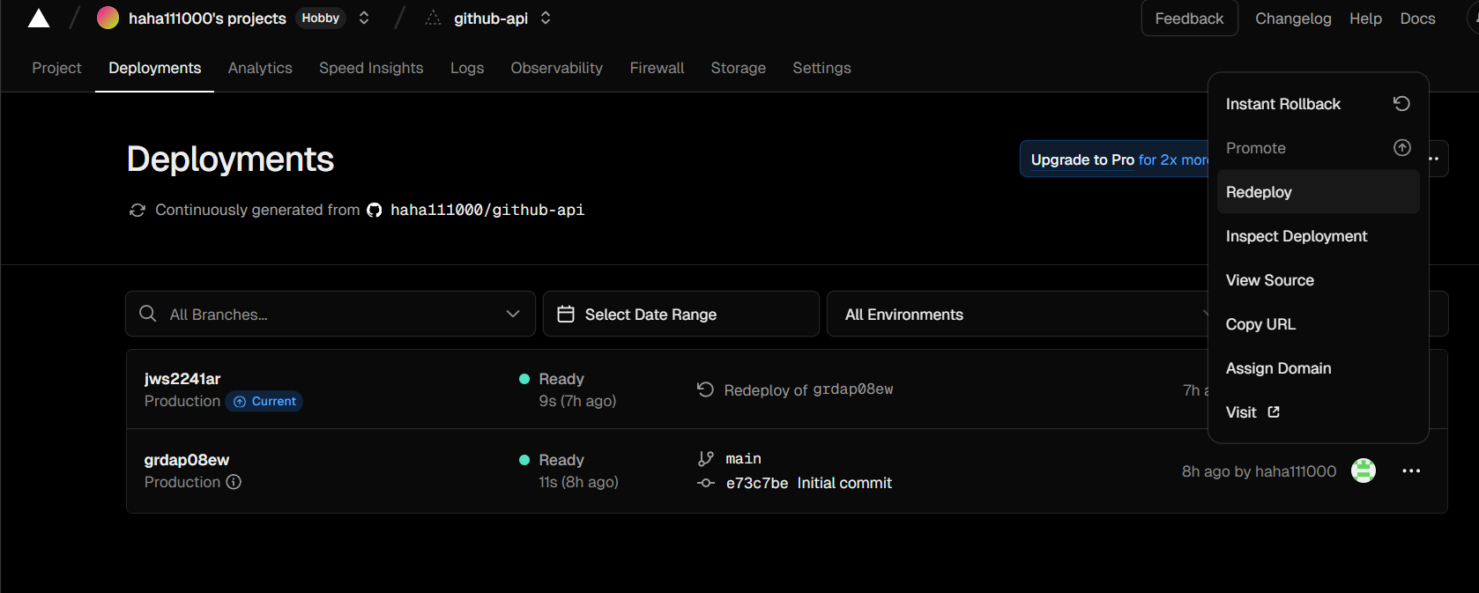1479x593 pixels.
Task: Click the Instant Rollback icon
Action: tap(1401, 104)
